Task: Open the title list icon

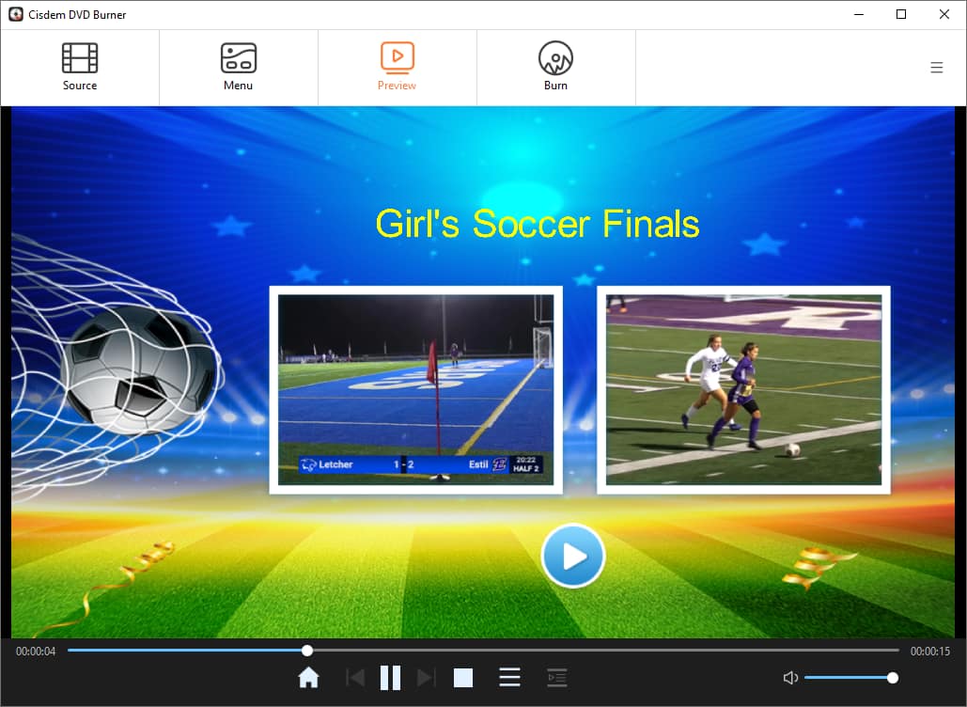Action: 509,677
